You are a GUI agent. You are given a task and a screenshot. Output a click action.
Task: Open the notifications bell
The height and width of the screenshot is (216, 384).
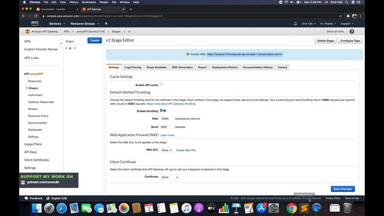pos(295,24)
